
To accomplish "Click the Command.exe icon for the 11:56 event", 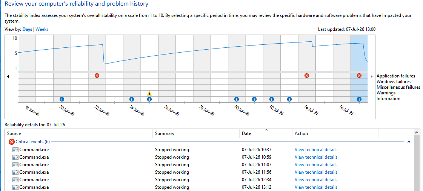I will (15, 172).
